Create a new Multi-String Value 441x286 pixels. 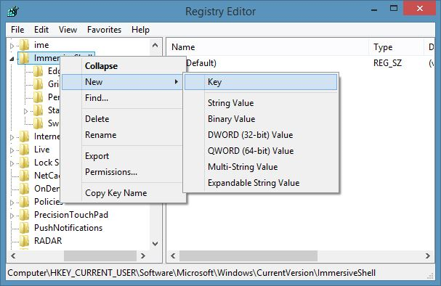261,167
